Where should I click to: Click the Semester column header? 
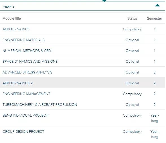(x=154, y=18)
